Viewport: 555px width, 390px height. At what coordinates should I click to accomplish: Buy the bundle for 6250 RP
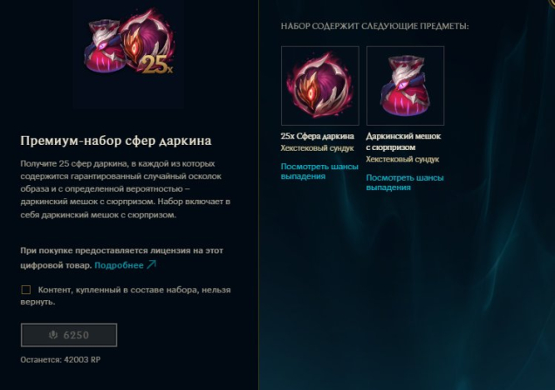tap(69, 335)
